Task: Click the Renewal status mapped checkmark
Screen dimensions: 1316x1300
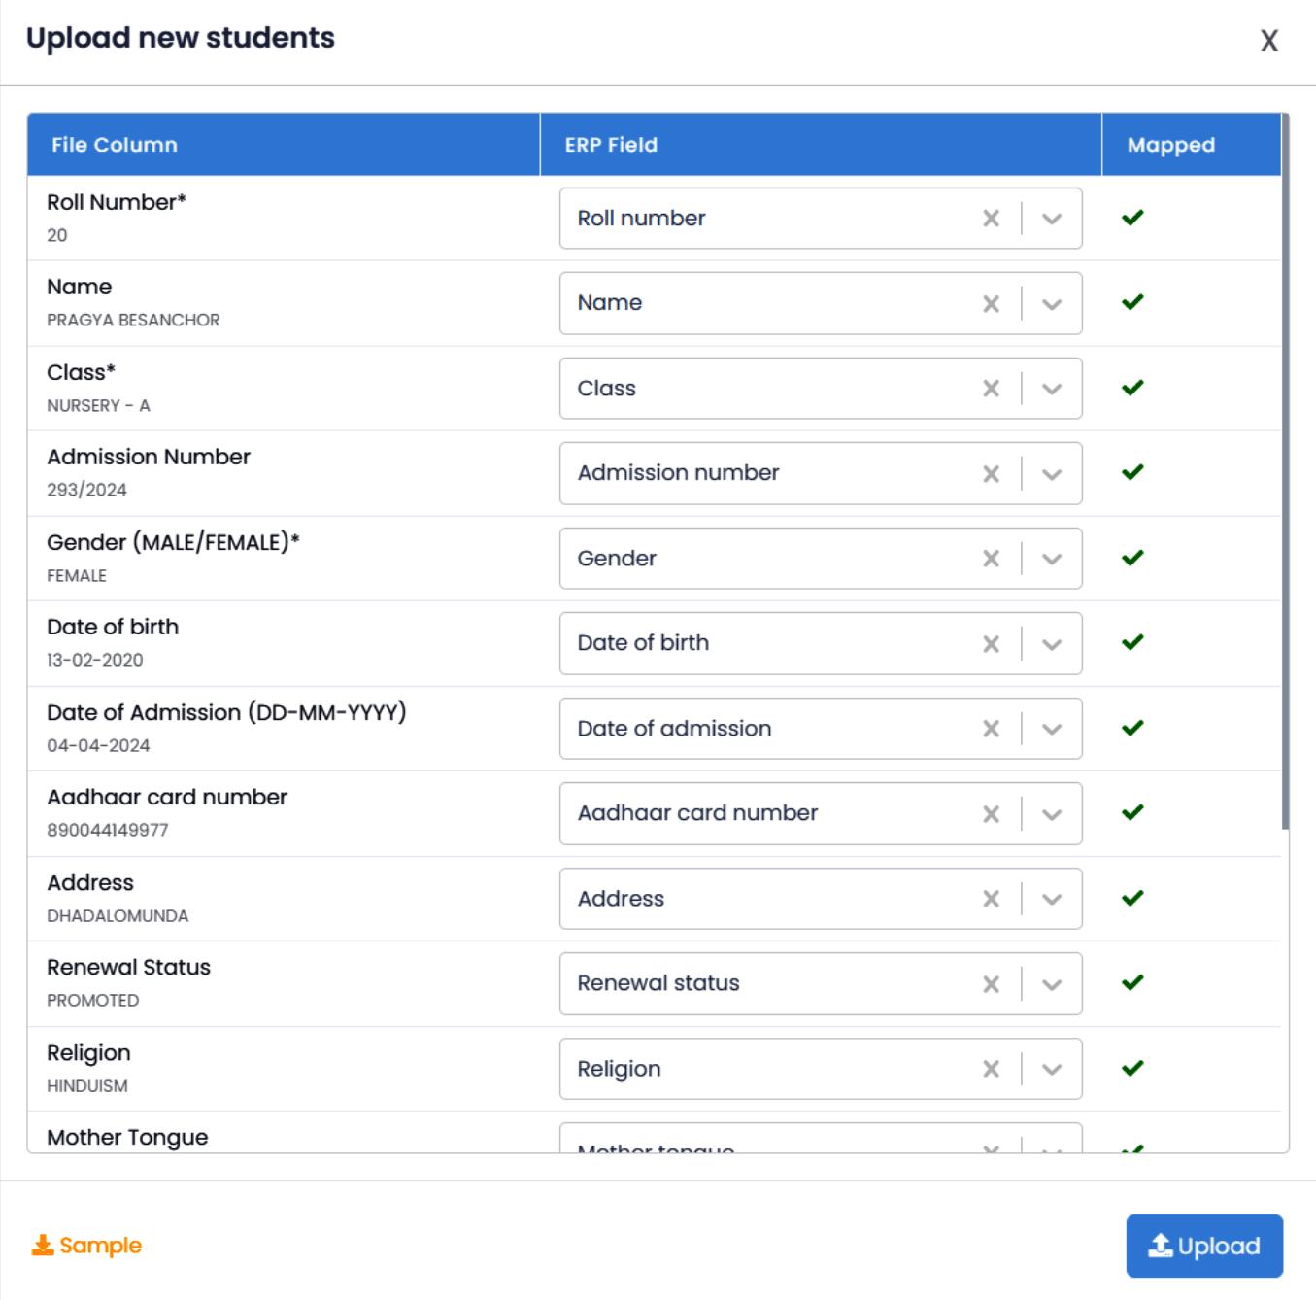Action: (x=1132, y=982)
